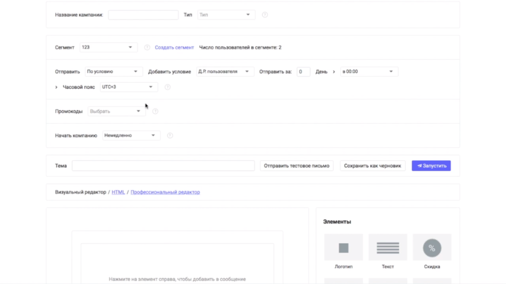Image resolution: width=506 pixels, height=284 pixels.
Task: Switch to the HTML editor tab
Action: pos(118,192)
